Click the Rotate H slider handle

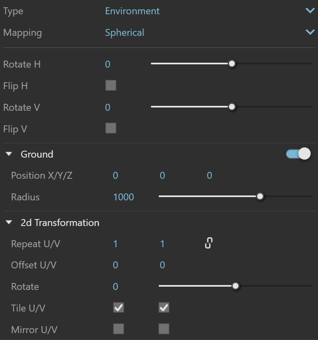point(232,64)
